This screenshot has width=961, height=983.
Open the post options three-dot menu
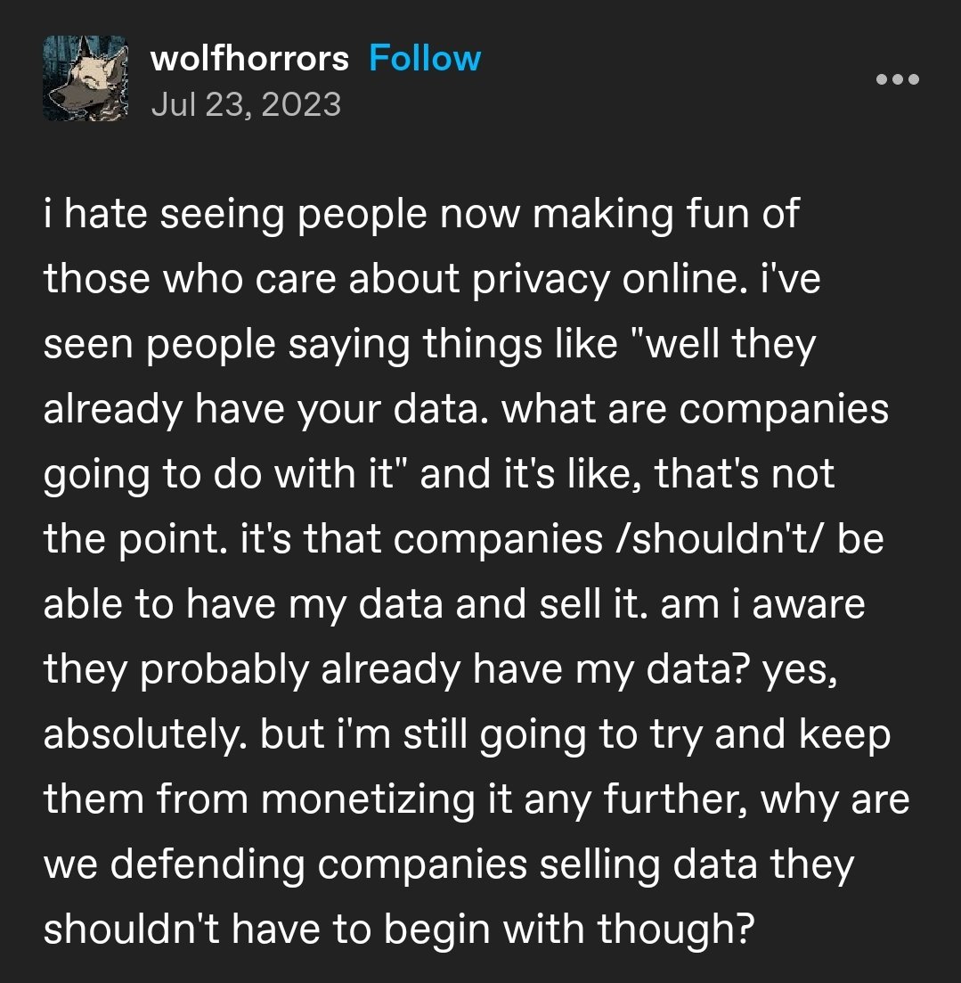tap(897, 79)
